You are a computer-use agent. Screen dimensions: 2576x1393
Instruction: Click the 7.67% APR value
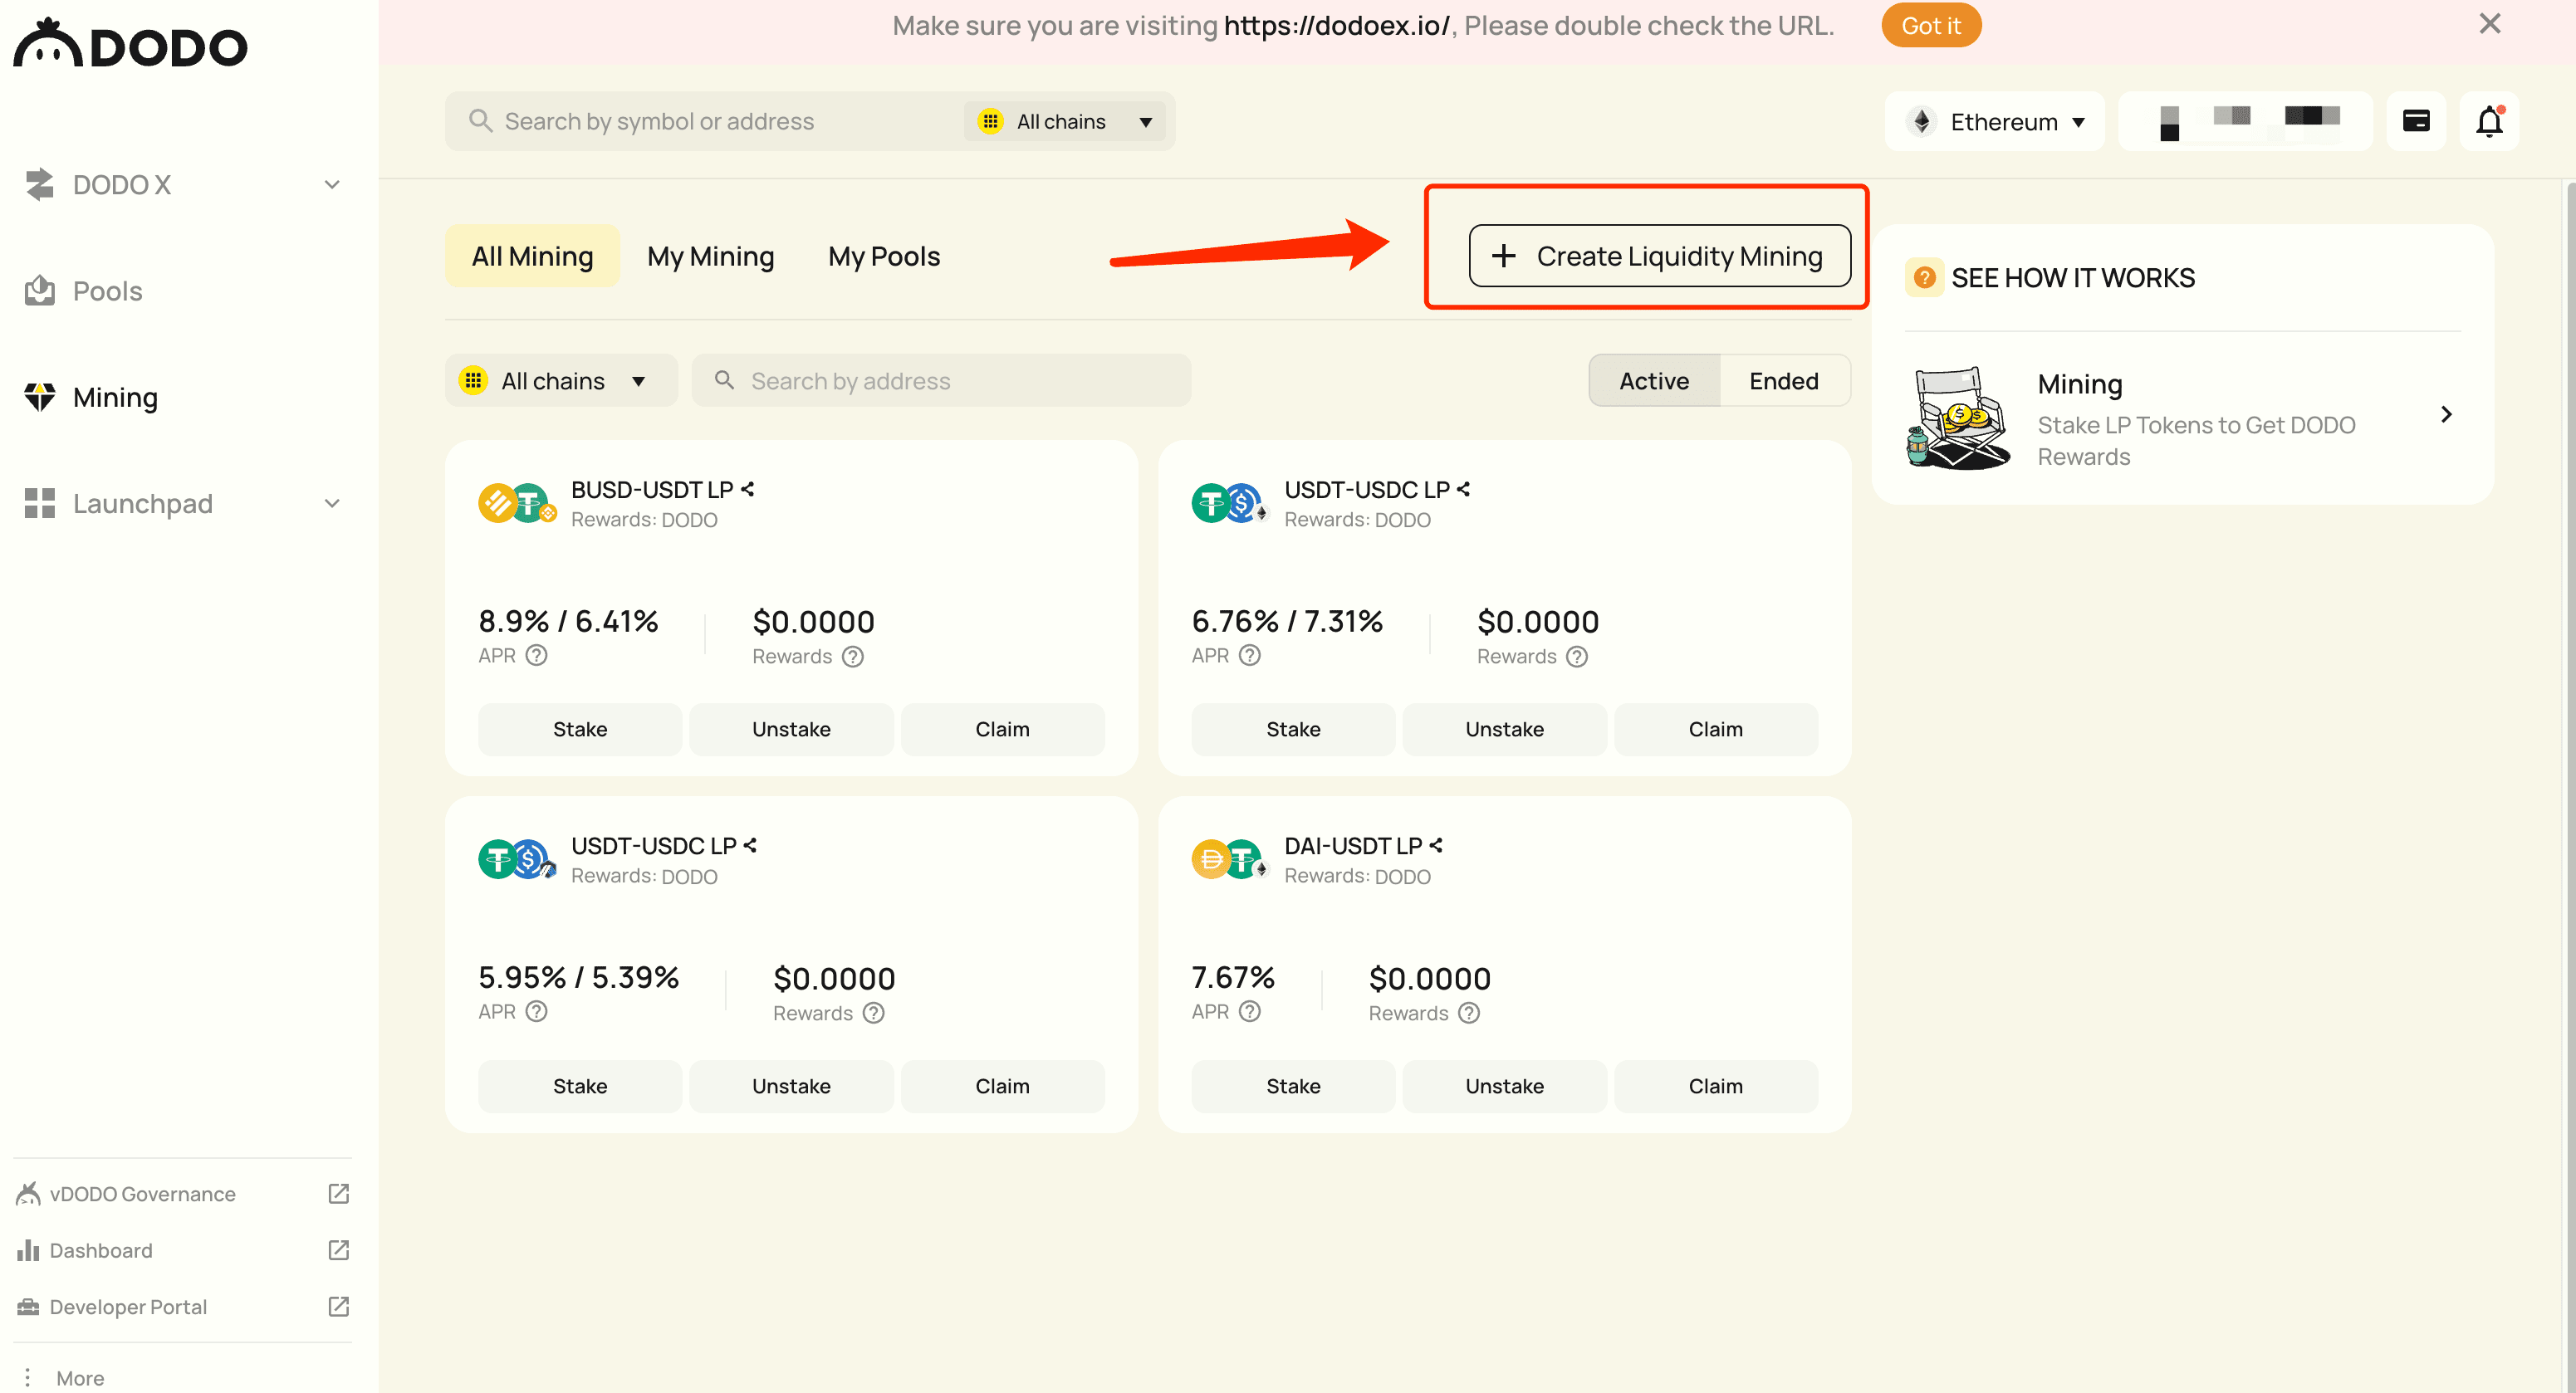tap(1232, 977)
